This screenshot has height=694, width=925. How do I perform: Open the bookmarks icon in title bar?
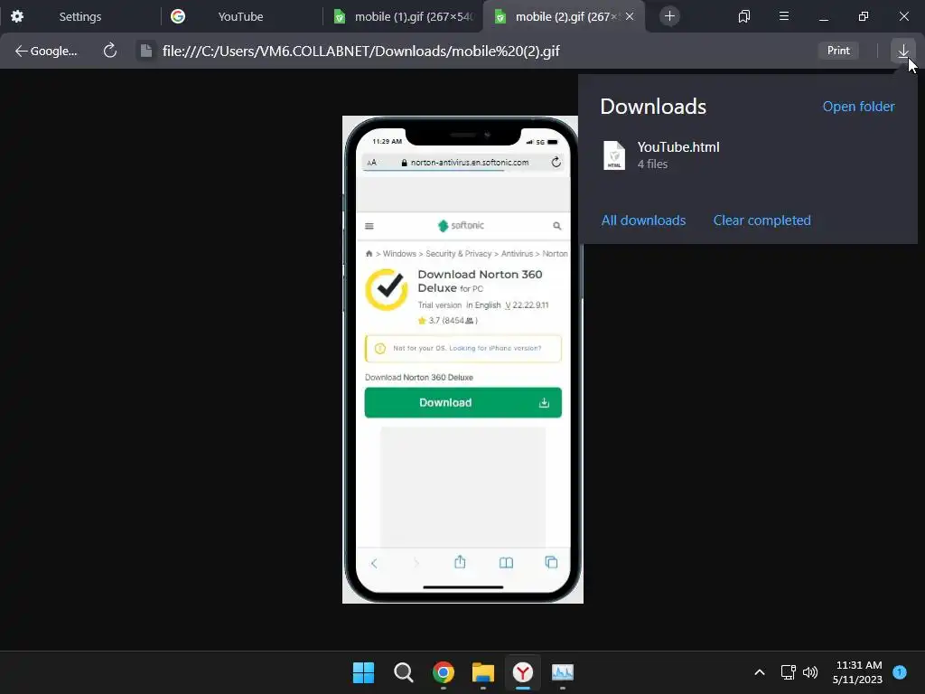pos(744,16)
